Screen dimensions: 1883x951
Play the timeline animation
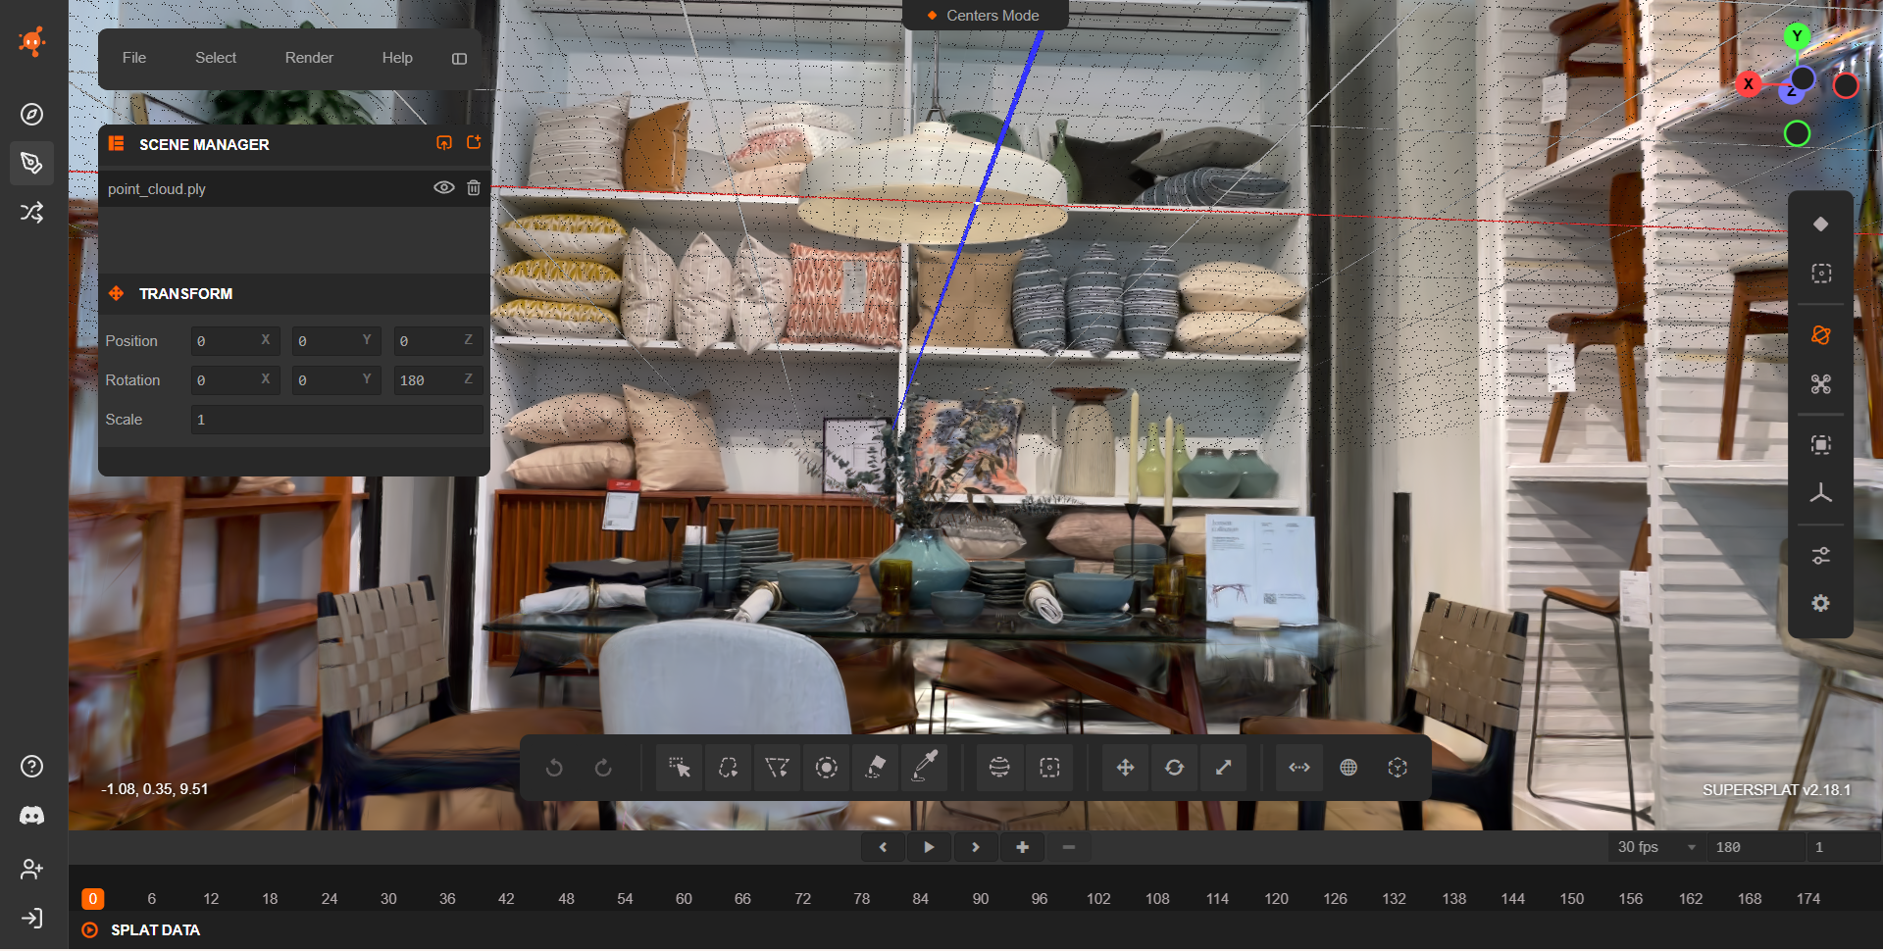click(x=929, y=847)
